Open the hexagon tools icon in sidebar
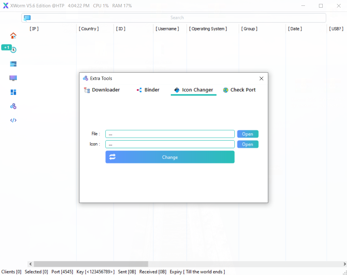The width and height of the screenshot is (347, 275). coord(13,106)
